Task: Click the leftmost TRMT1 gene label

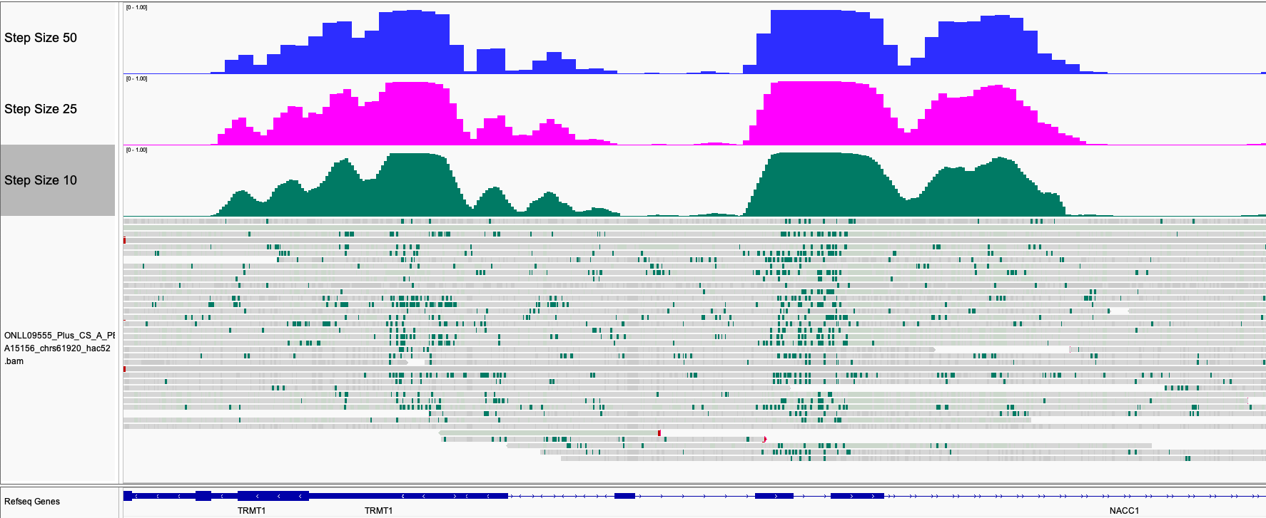Action: tap(251, 511)
